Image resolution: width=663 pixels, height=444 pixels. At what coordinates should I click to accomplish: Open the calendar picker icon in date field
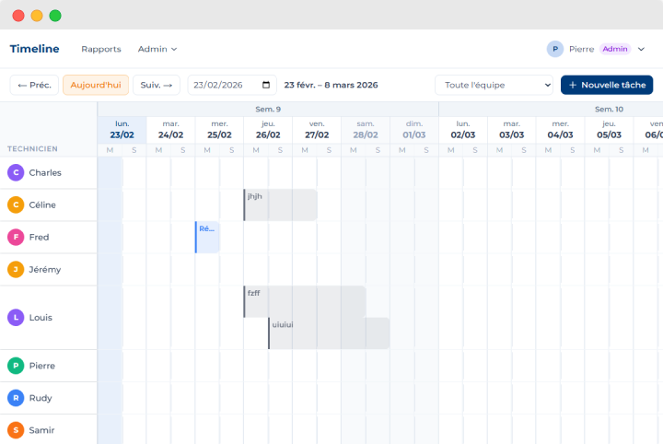pos(267,85)
